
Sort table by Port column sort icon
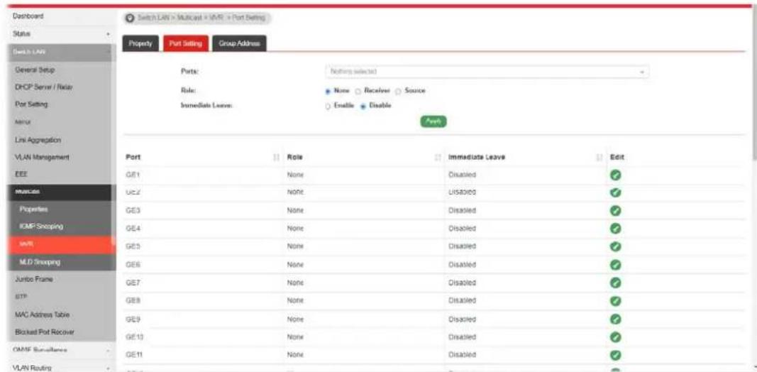click(276, 158)
